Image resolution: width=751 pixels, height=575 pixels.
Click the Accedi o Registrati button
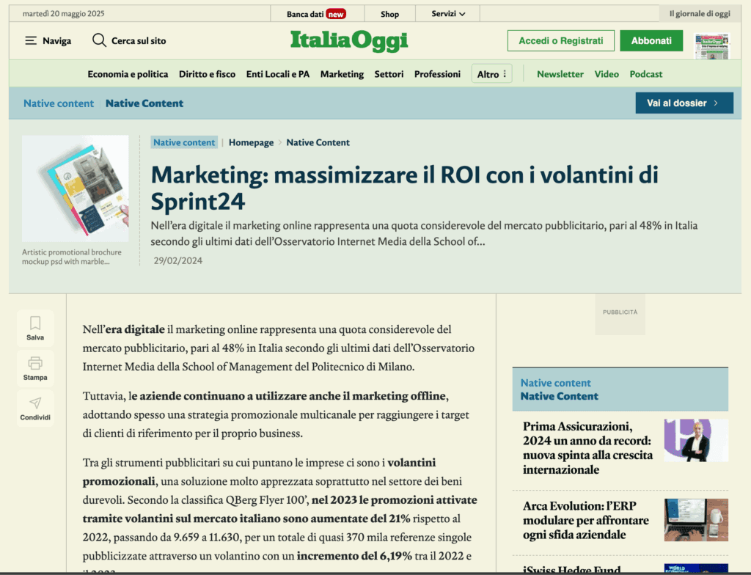[560, 41]
